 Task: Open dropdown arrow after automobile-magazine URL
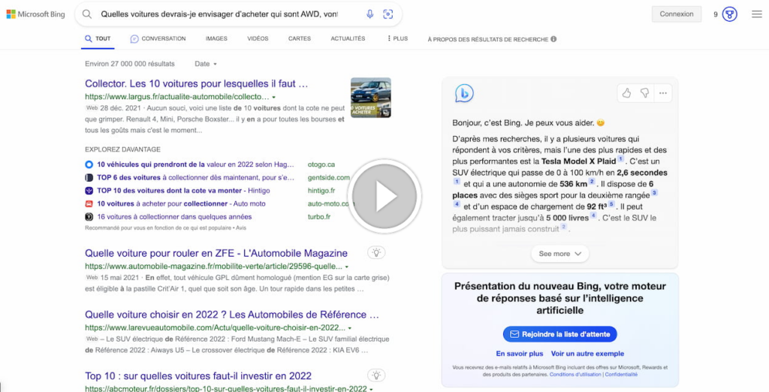click(347, 267)
